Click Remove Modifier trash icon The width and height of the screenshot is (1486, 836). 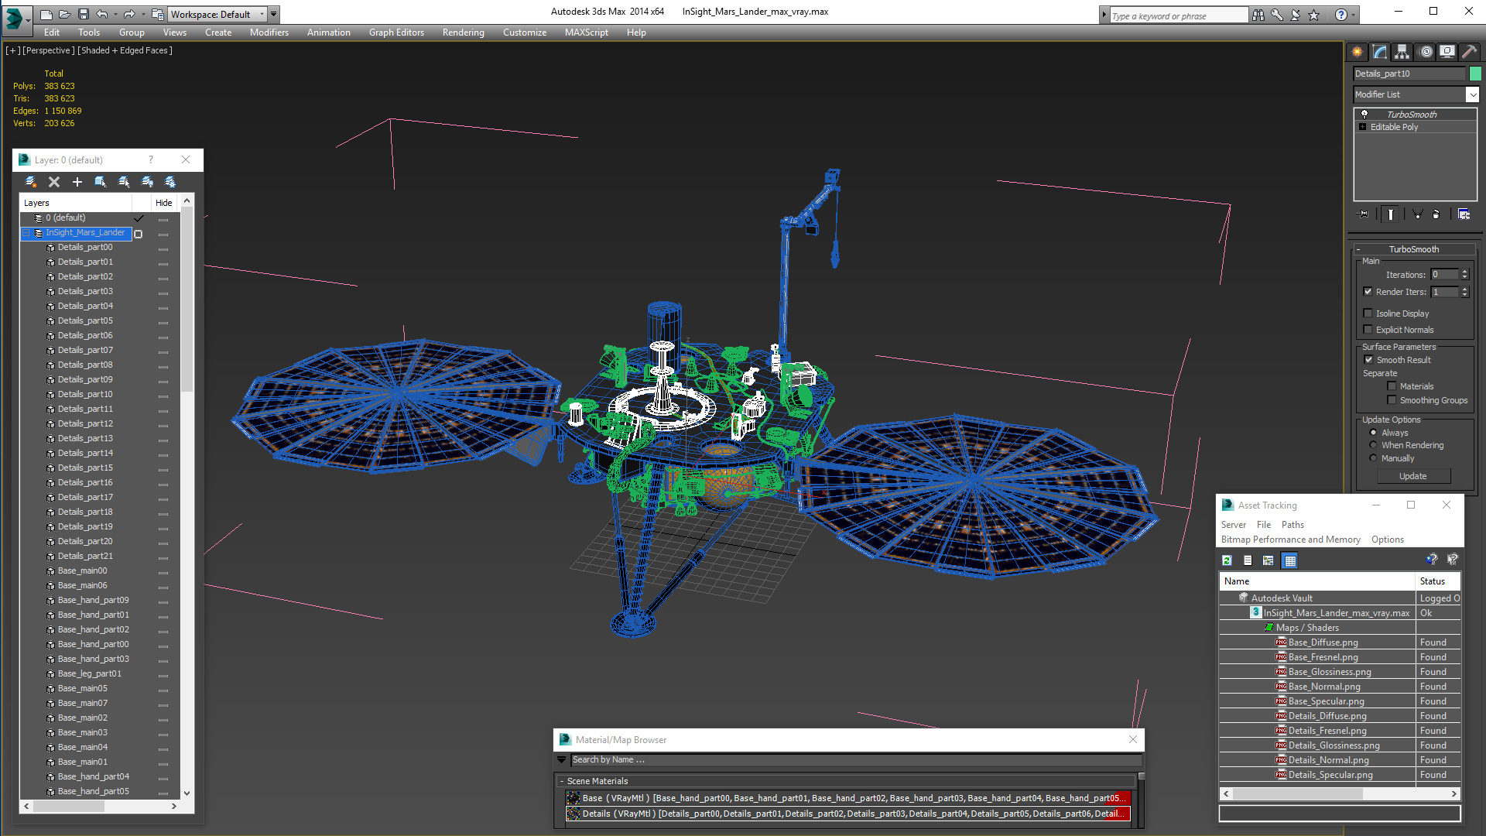click(x=1436, y=214)
